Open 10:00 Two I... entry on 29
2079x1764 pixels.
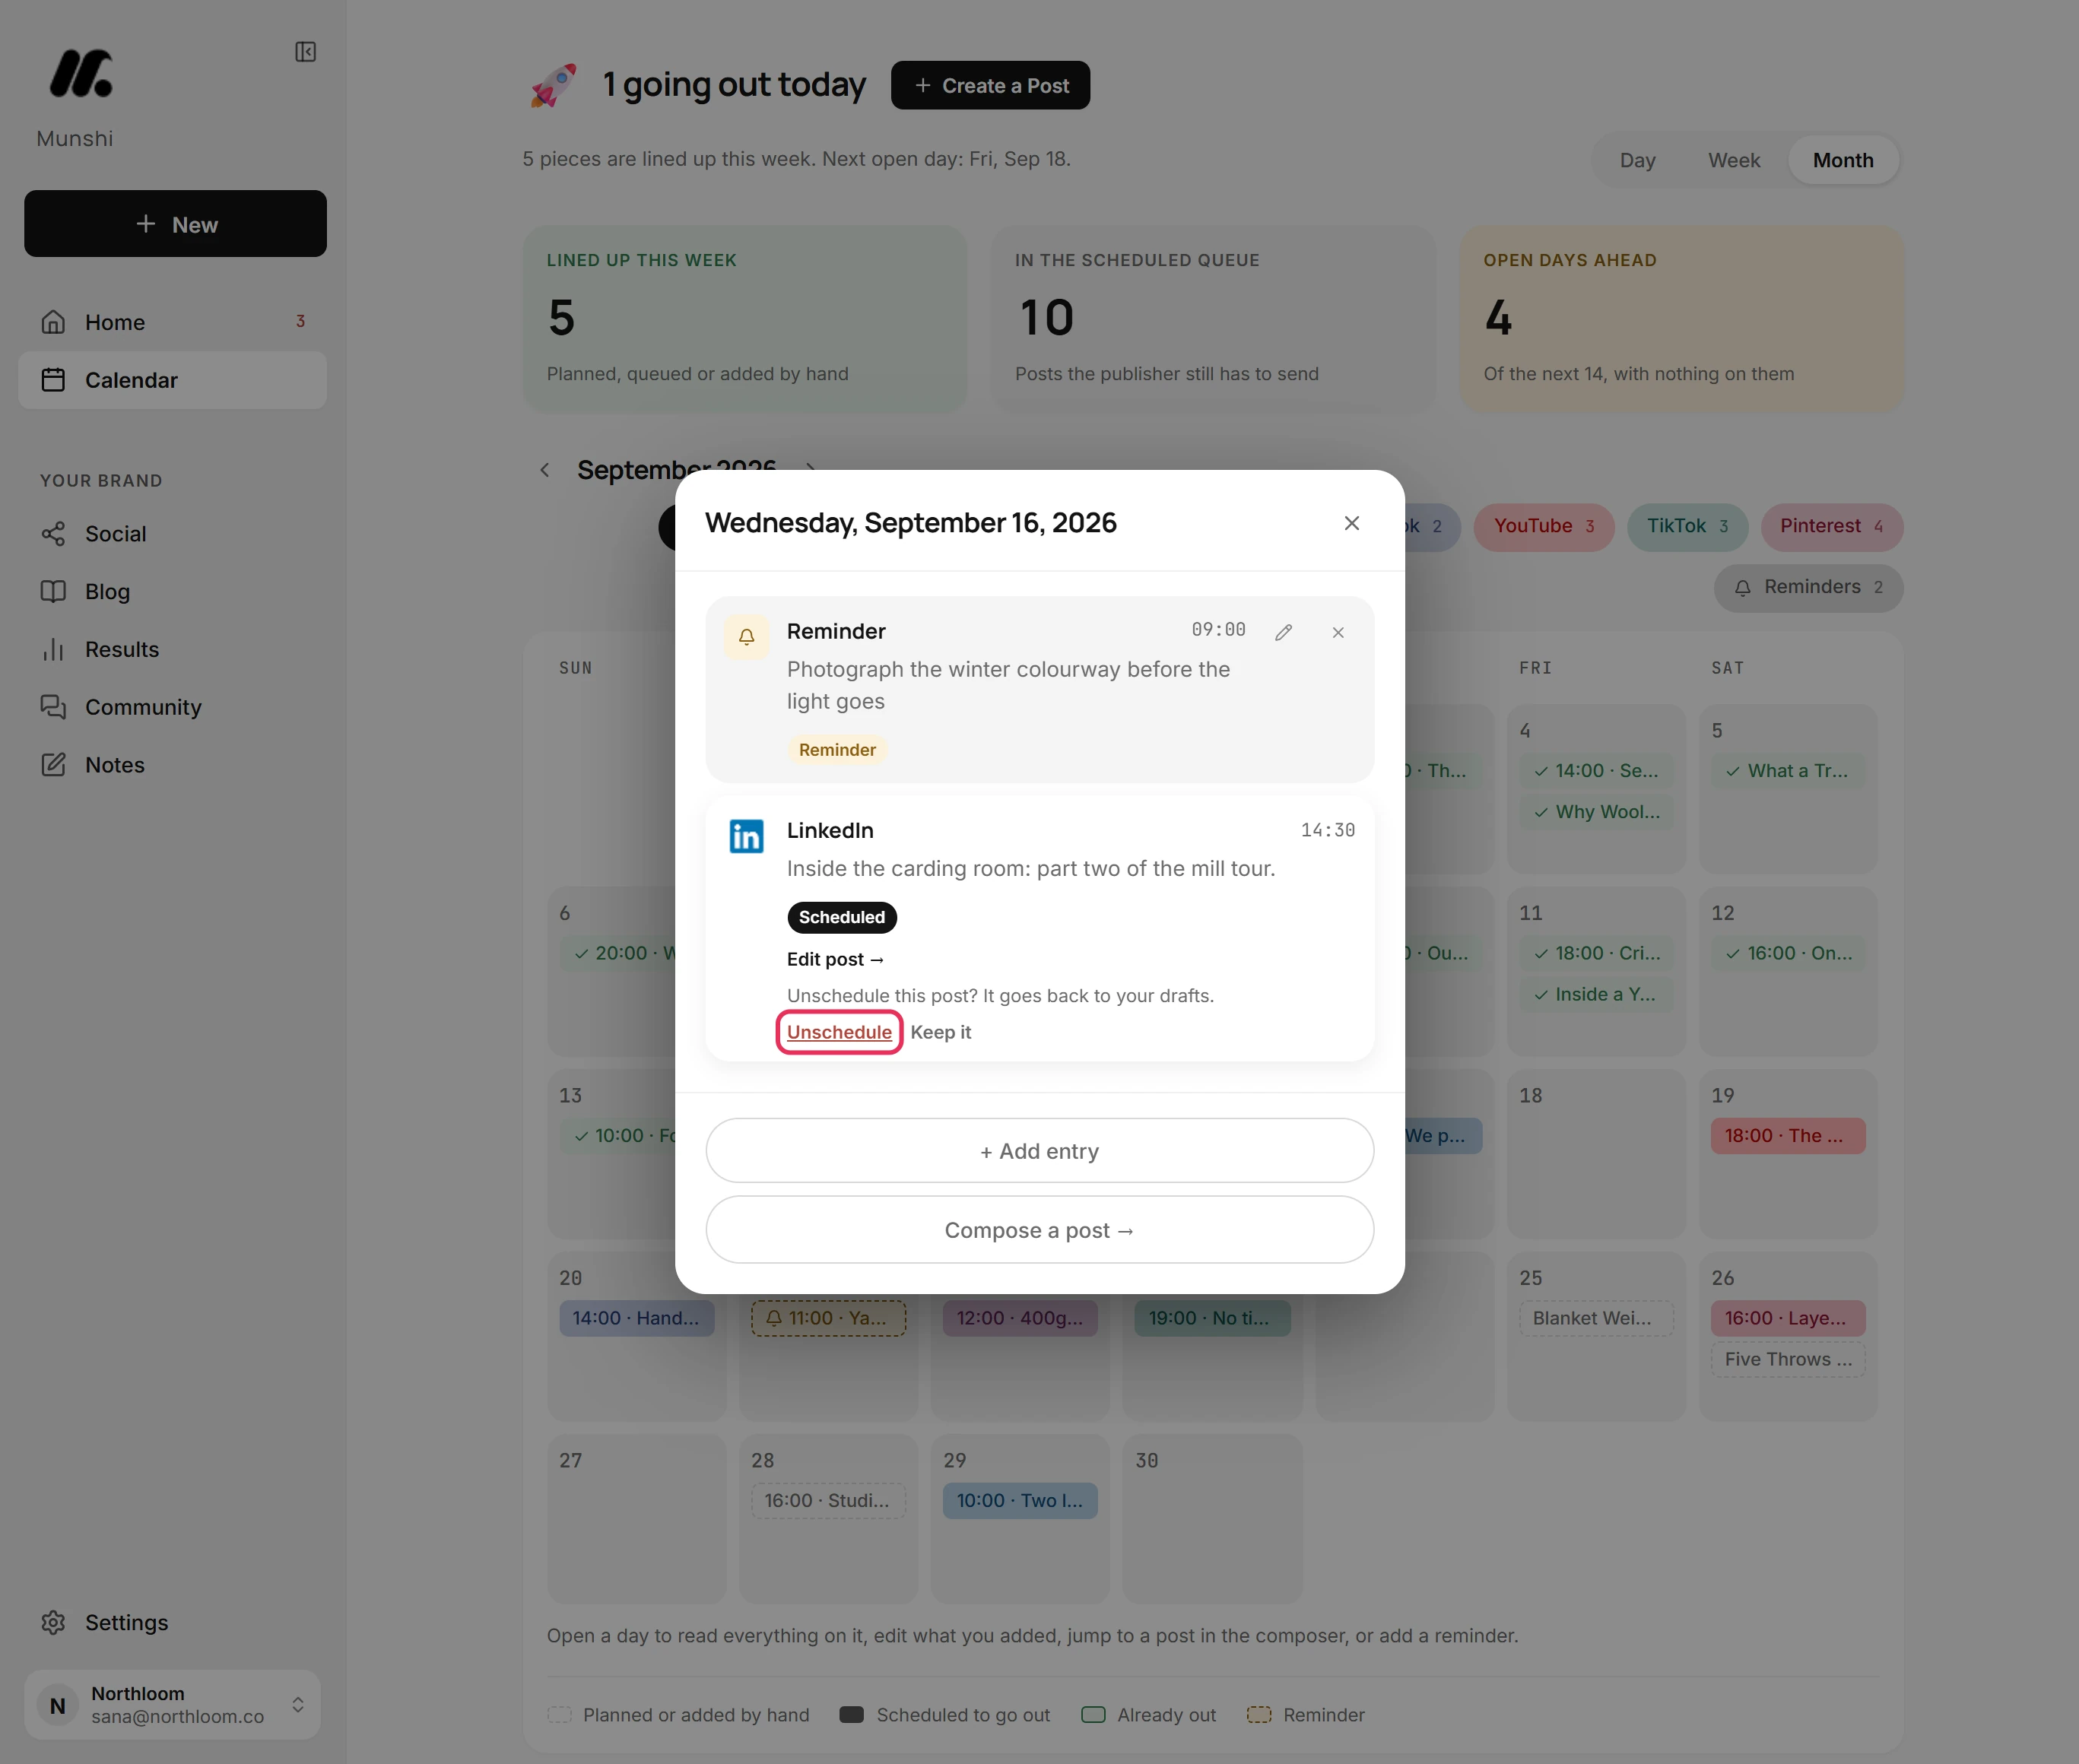[1019, 1501]
